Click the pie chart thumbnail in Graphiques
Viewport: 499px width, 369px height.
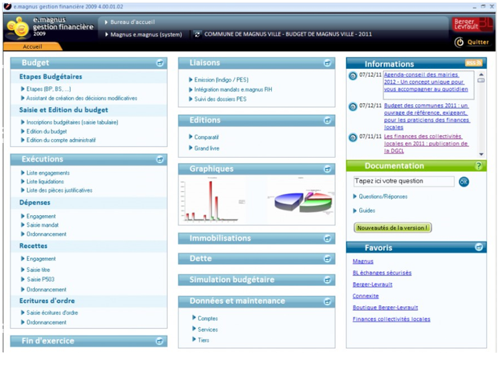click(x=301, y=203)
